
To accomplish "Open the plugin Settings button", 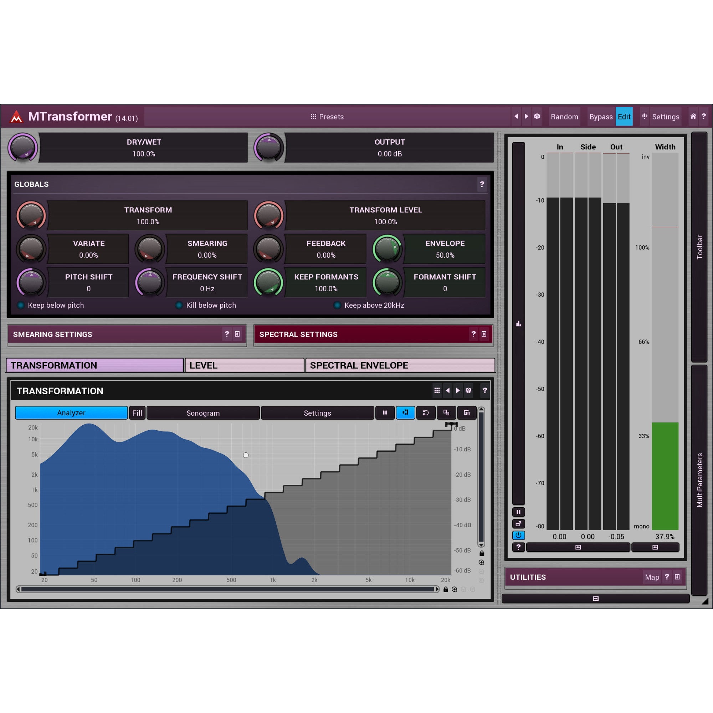I will [665, 117].
